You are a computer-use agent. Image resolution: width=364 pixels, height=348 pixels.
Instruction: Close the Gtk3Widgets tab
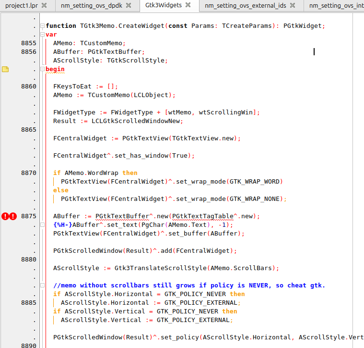pos(188,5)
